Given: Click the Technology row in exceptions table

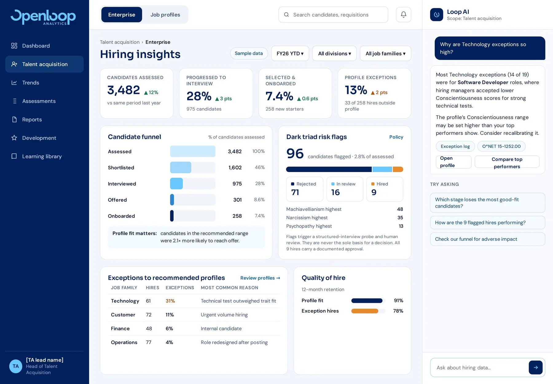Looking at the screenshot, I should pos(194,301).
